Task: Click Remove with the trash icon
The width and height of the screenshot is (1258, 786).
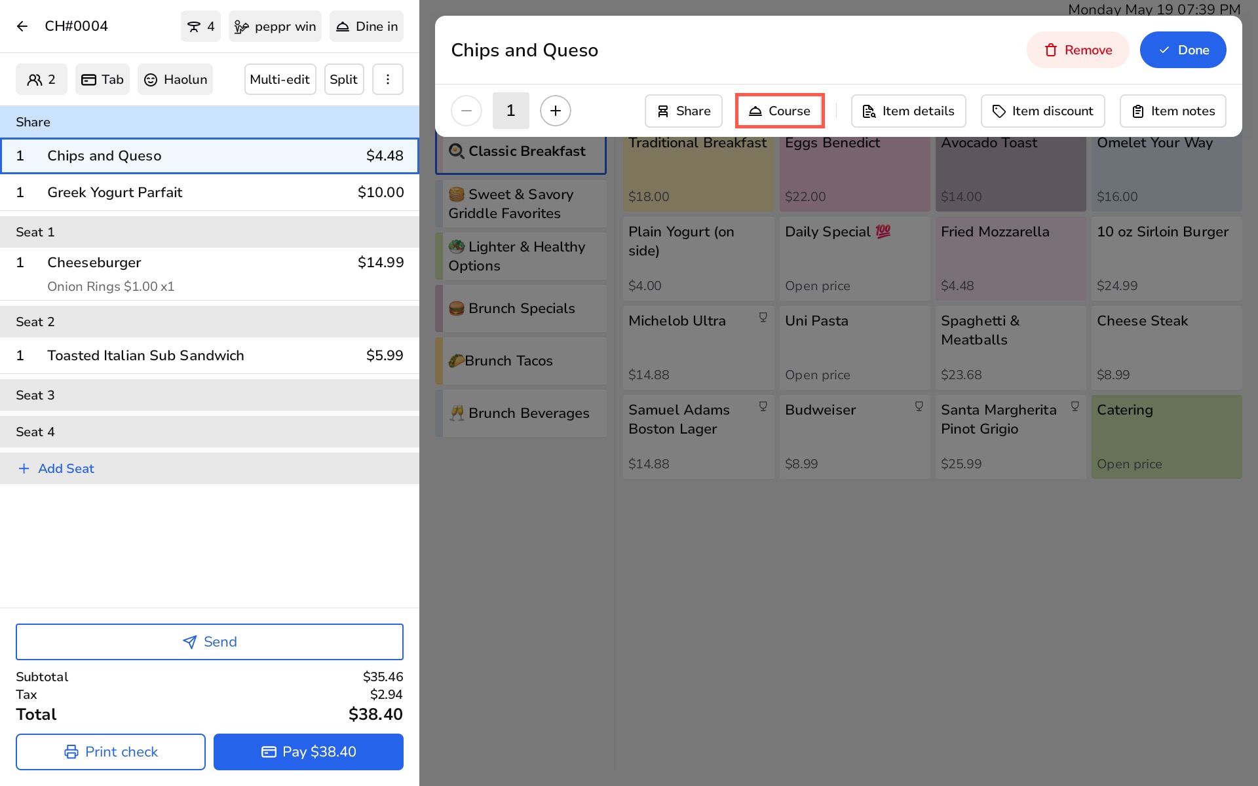Action: [1077, 50]
